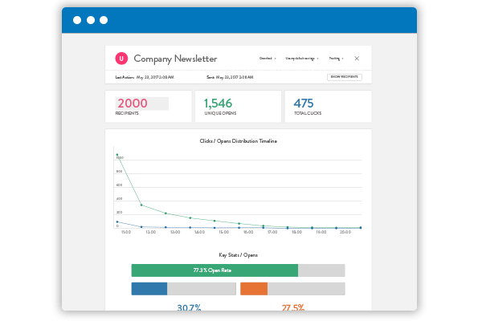The width and height of the screenshot is (482, 321).
Task: Click the green opens point at 12:00
Action: click(x=141, y=205)
